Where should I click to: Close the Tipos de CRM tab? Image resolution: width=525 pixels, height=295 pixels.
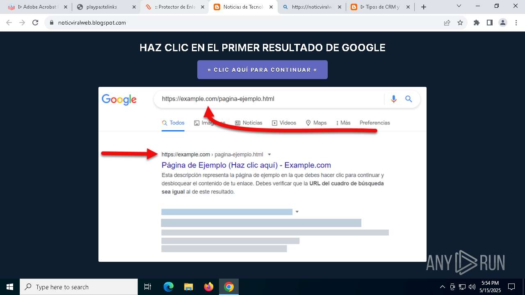point(408,7)
